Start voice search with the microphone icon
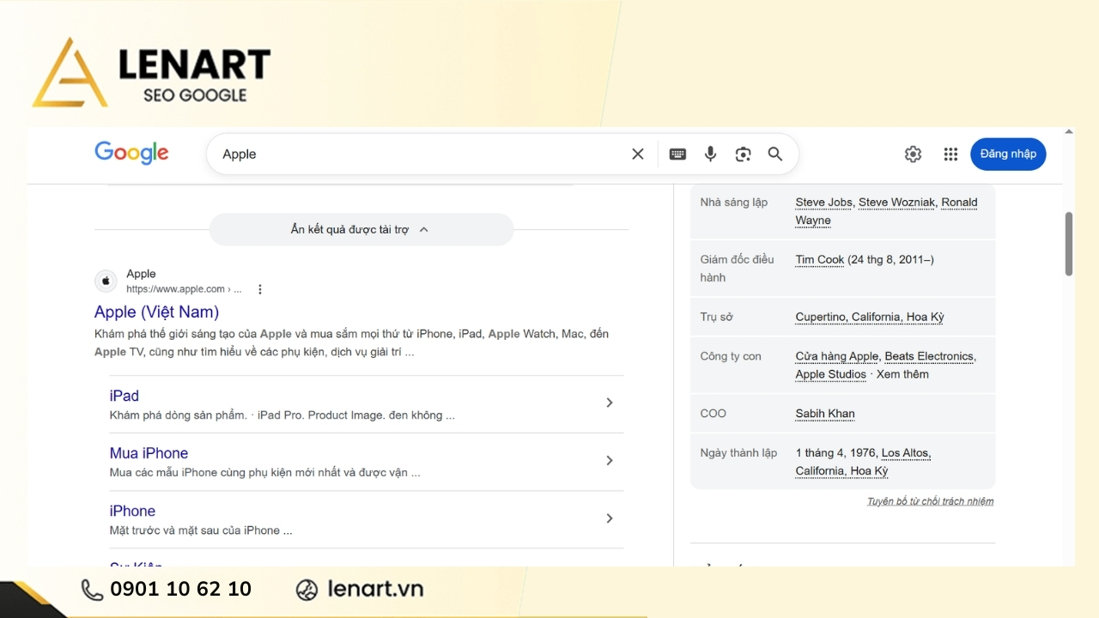Viewport: 1099px width, 618px height. [x=710, y=154]
